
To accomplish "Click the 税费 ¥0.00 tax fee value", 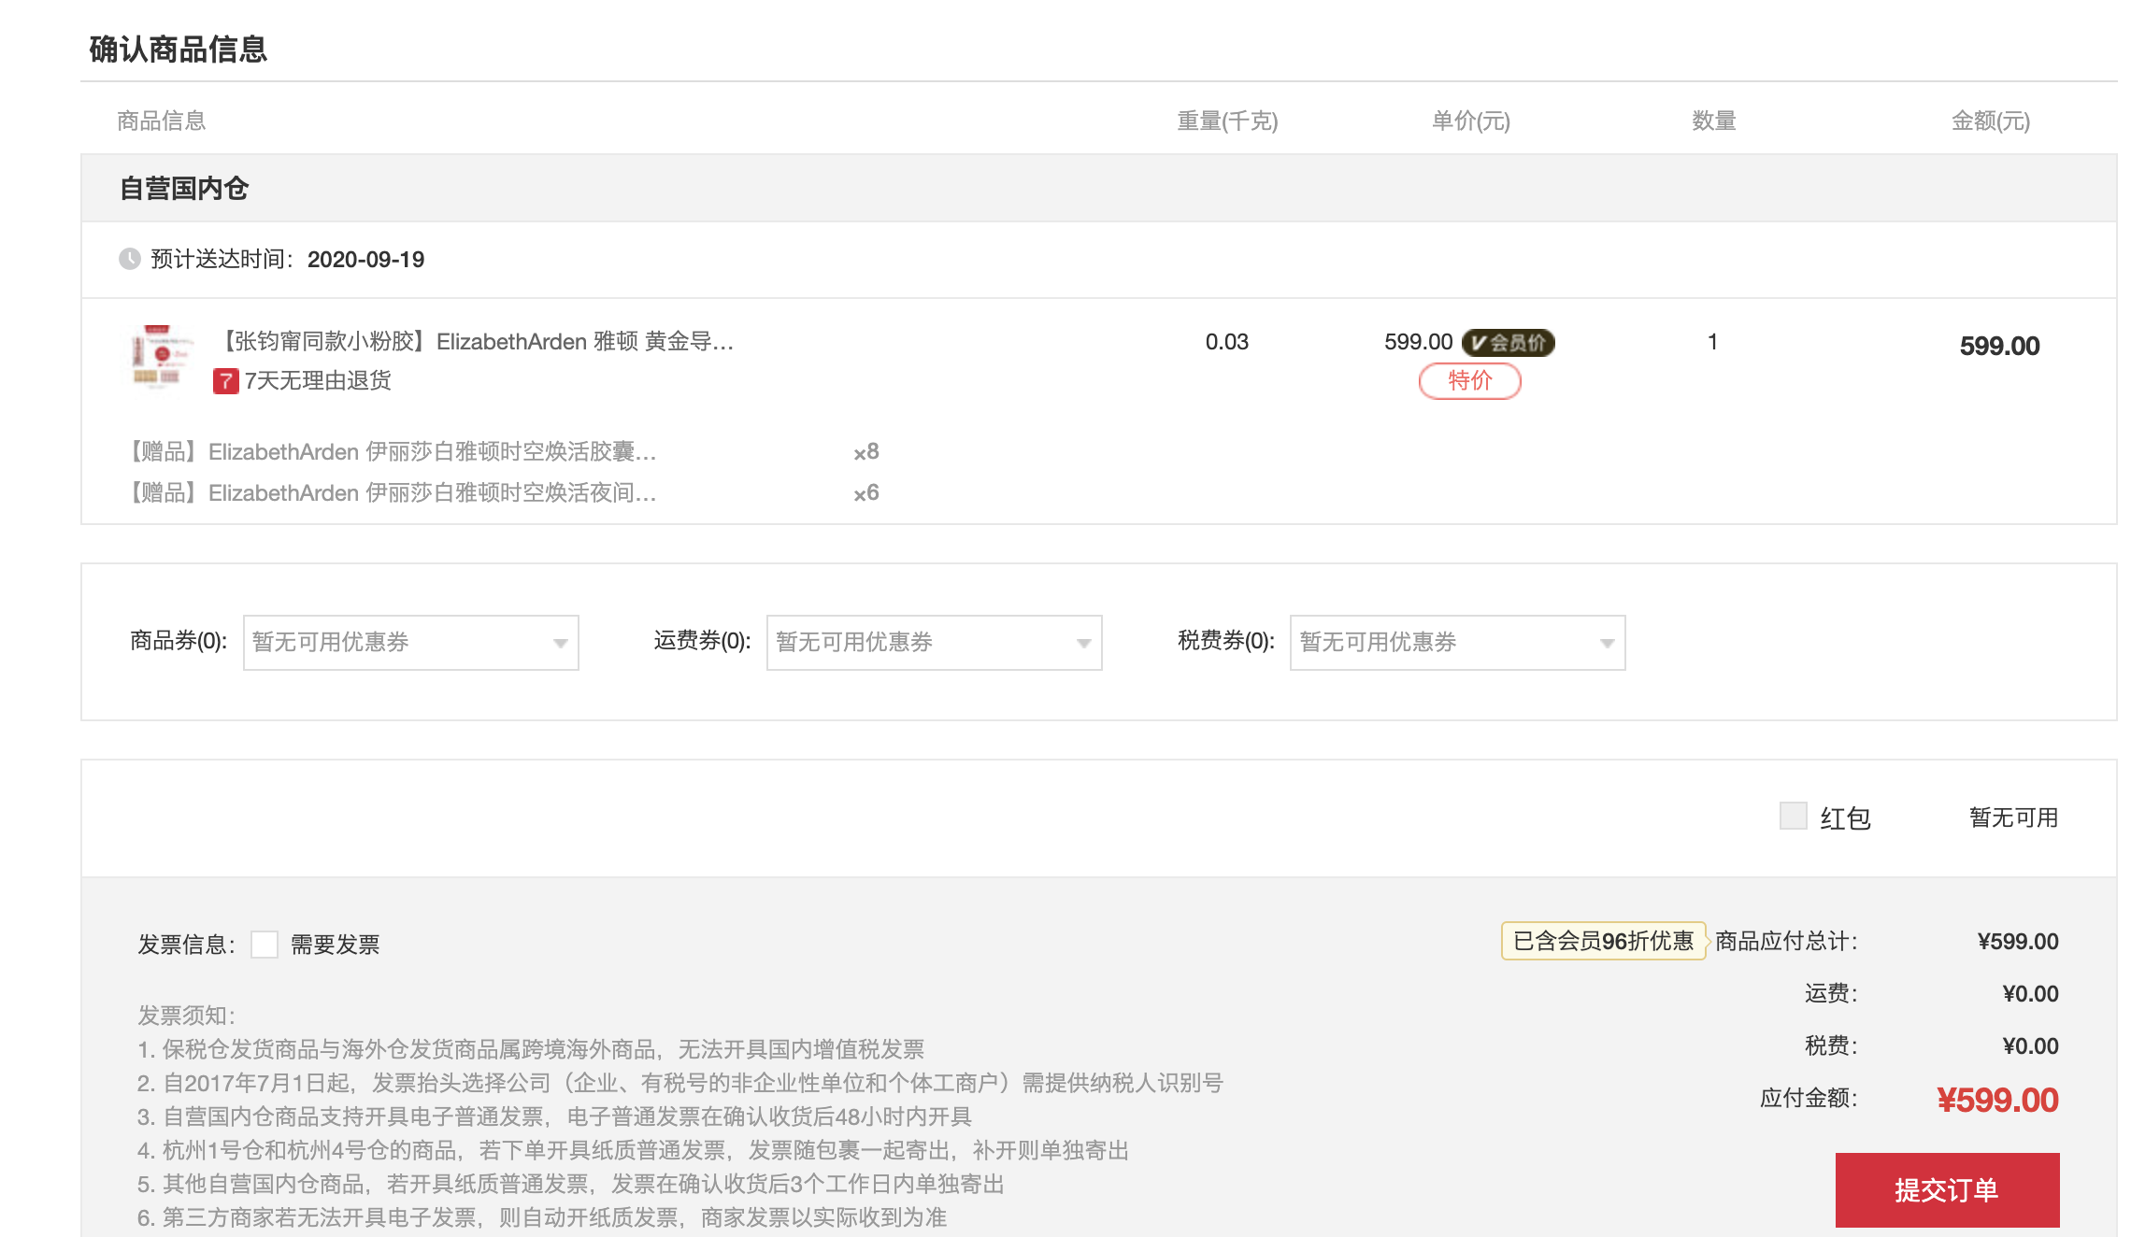I will tap(2030, 1046).
